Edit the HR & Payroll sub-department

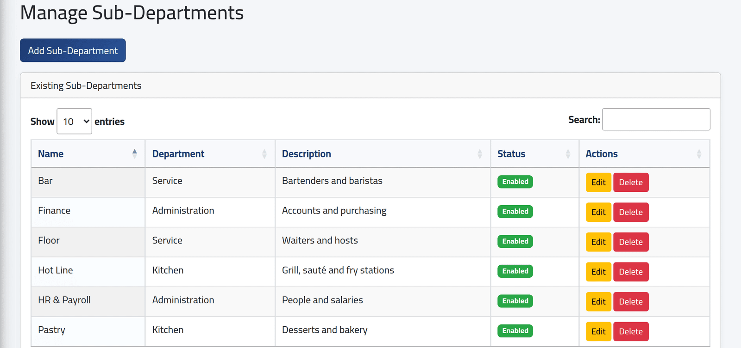(598, 302)
